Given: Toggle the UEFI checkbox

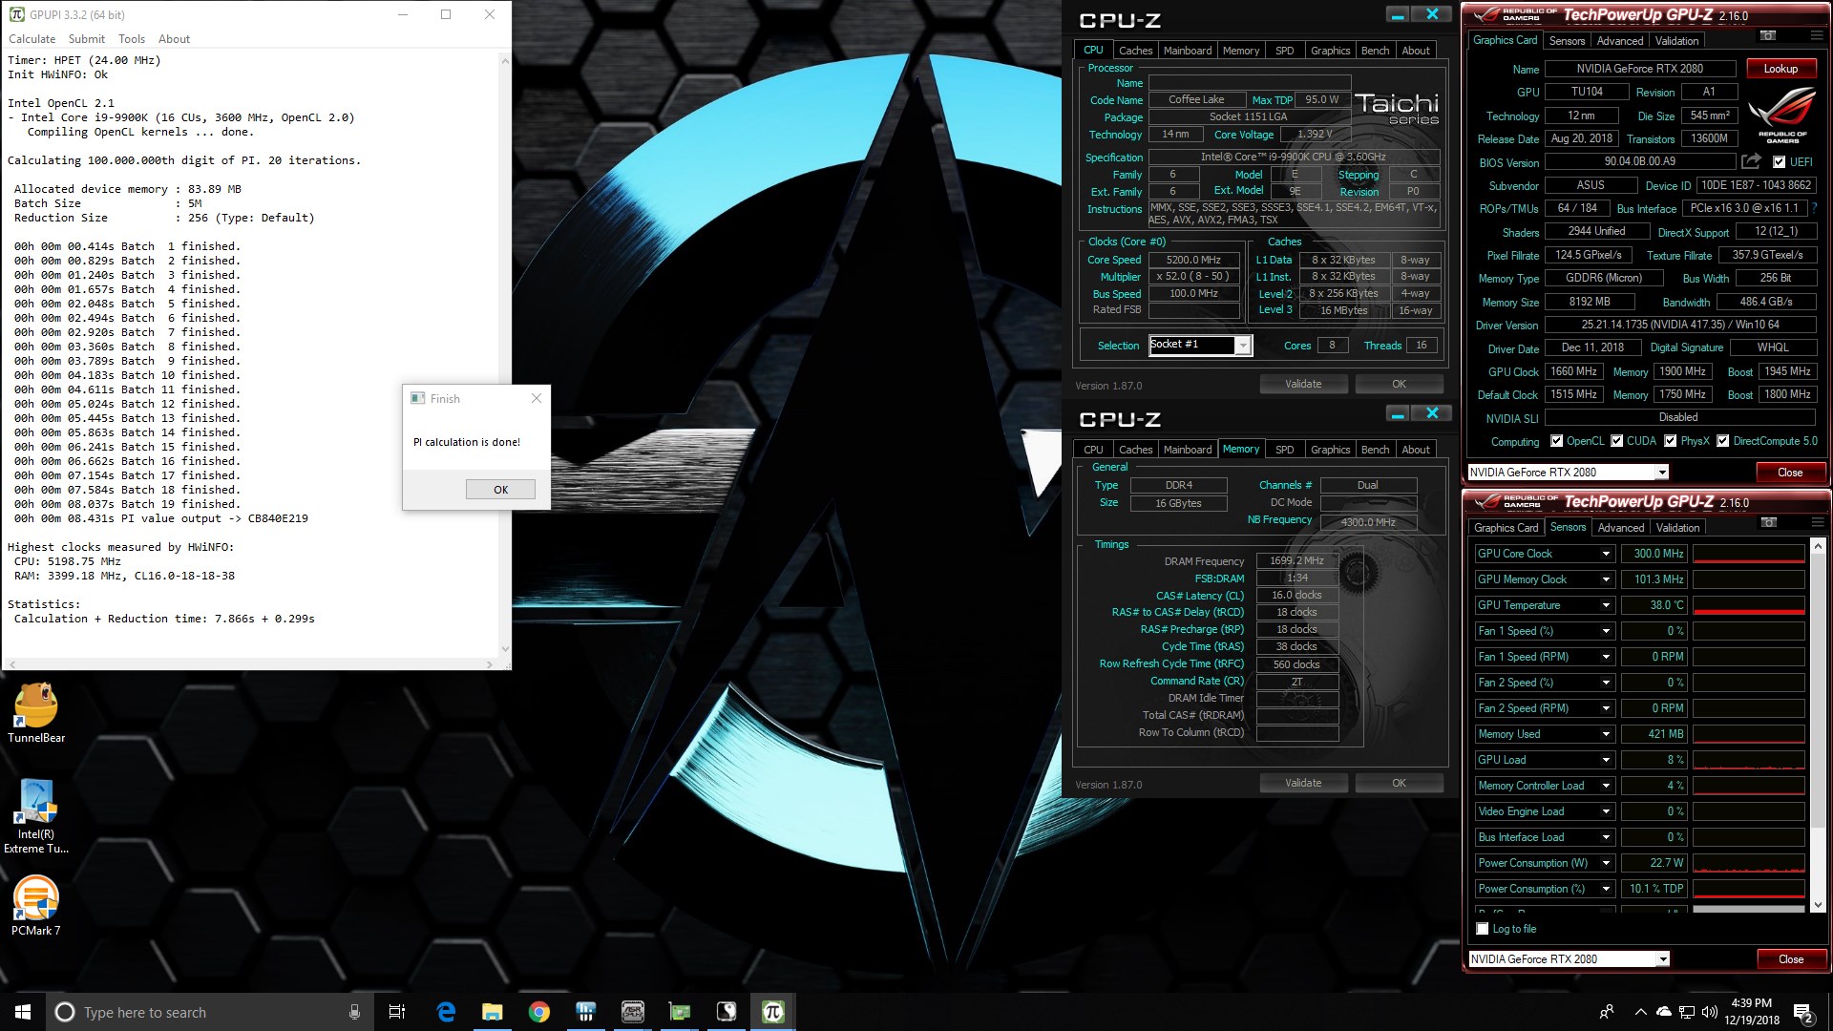Looking at the screenshot, I should (1779, 162).
